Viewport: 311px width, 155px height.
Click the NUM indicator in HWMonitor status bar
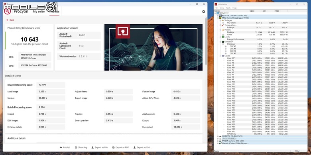pos(297,151)
